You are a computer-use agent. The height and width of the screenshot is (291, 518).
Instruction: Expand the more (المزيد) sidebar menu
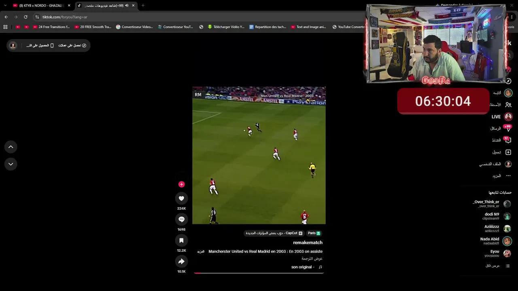click(501, 176)
